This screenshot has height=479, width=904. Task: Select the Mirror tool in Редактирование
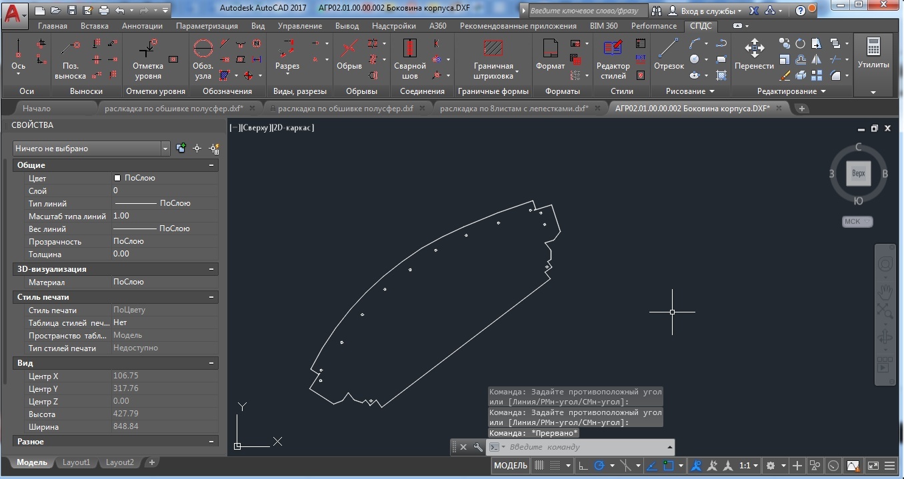coord(816,59)
